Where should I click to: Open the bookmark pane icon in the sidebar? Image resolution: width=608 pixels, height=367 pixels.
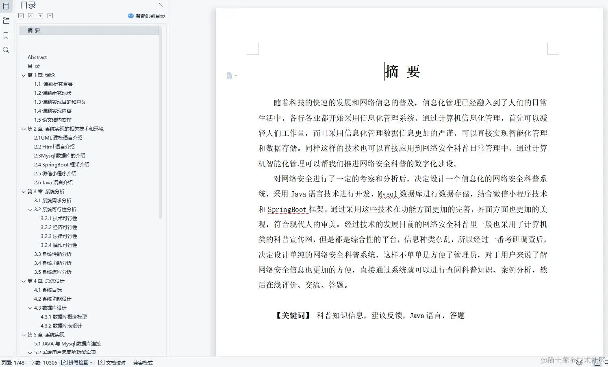[6, 35]
